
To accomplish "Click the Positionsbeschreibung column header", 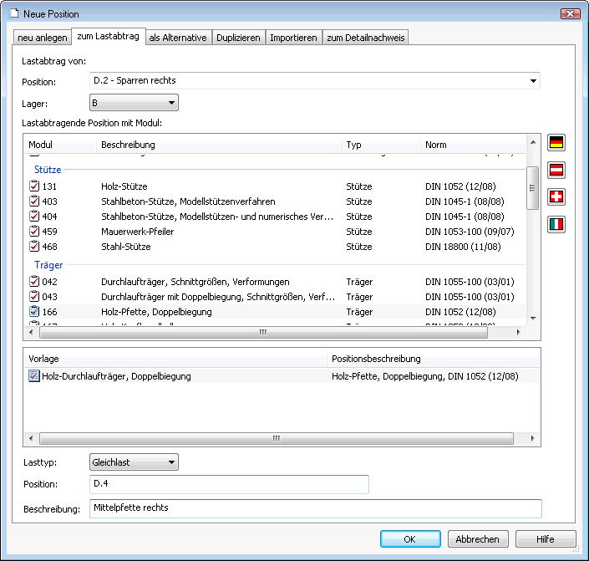I will point(433,359).
